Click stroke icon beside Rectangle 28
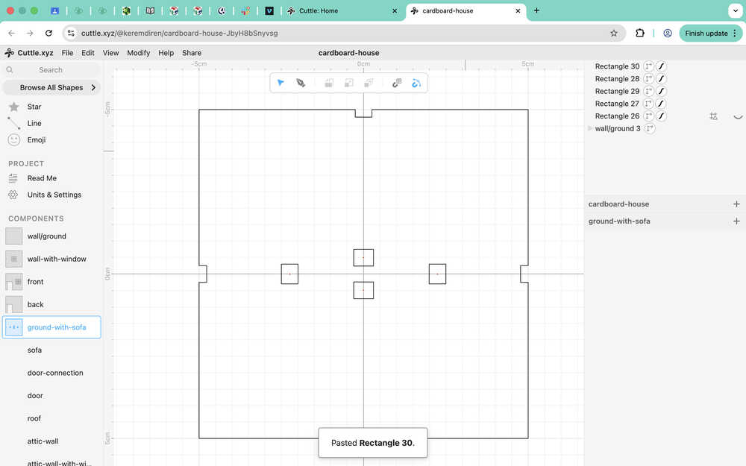 coord(661,78)
